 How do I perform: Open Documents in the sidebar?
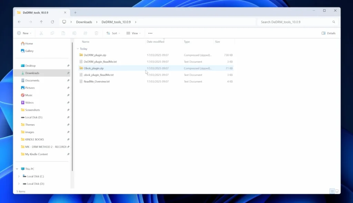(x=32, y=80)
